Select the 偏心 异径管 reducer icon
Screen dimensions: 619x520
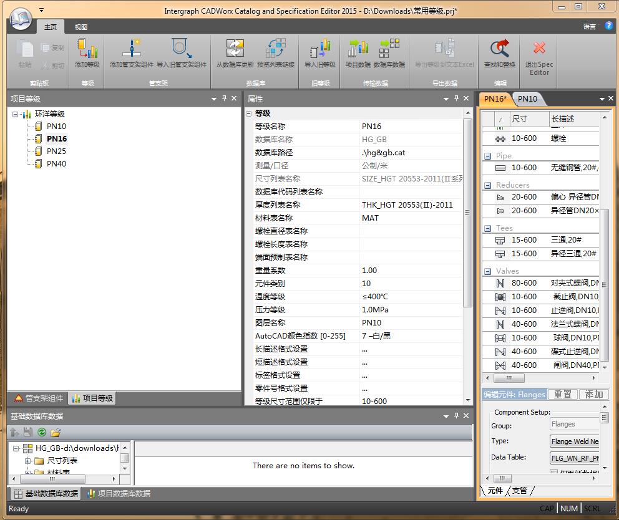(x=500, y=197)
